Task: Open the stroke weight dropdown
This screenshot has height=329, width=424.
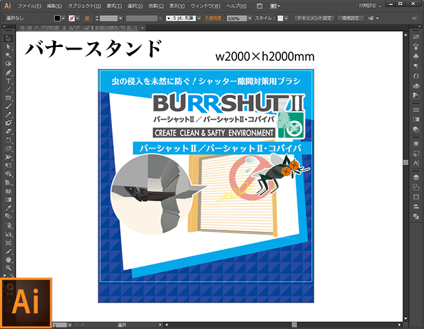Action: pos(121,19)
